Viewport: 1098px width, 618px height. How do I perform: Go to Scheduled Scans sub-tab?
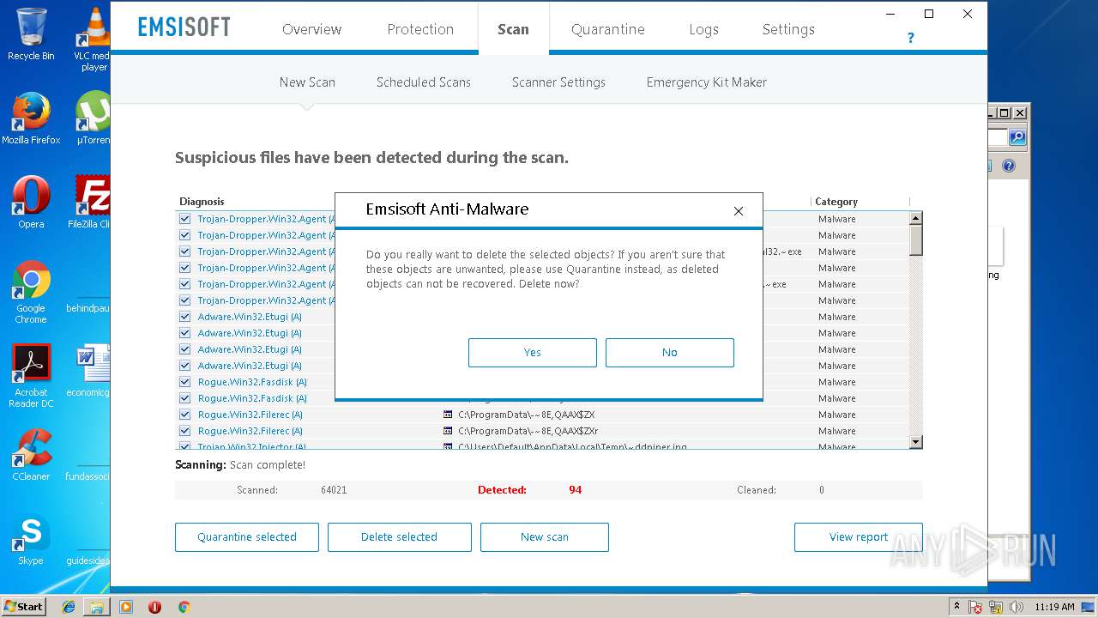click(x=424, y=82)
